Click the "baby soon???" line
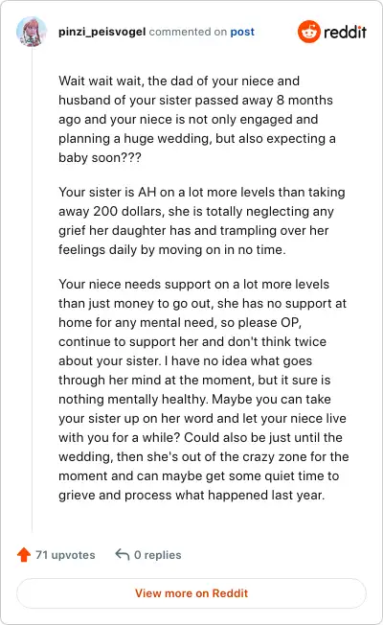The width and height of the screenshot is (383, 625). click(100, 157)
